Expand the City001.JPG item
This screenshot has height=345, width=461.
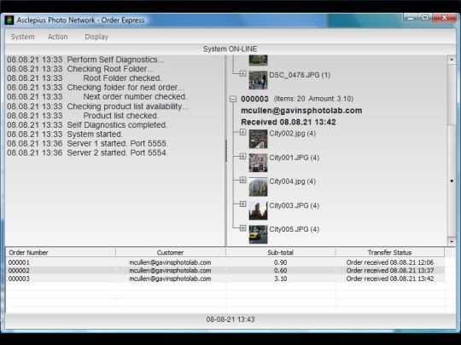coord(242,157)
